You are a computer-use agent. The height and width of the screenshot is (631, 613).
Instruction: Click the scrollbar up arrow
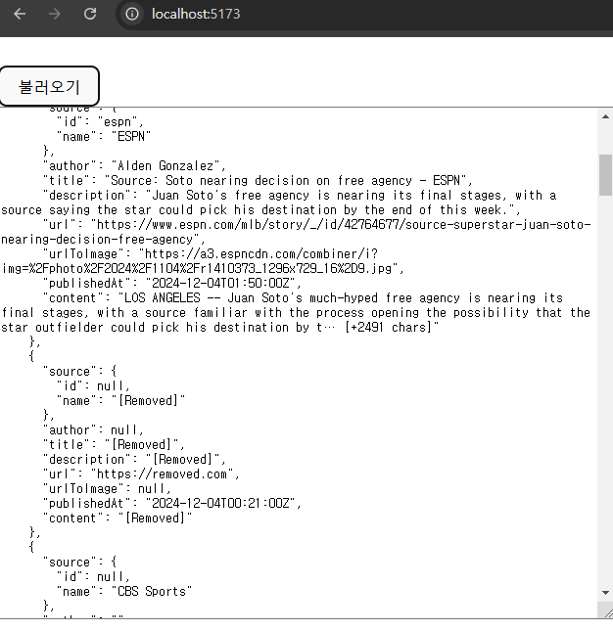(x=605, y=116)
